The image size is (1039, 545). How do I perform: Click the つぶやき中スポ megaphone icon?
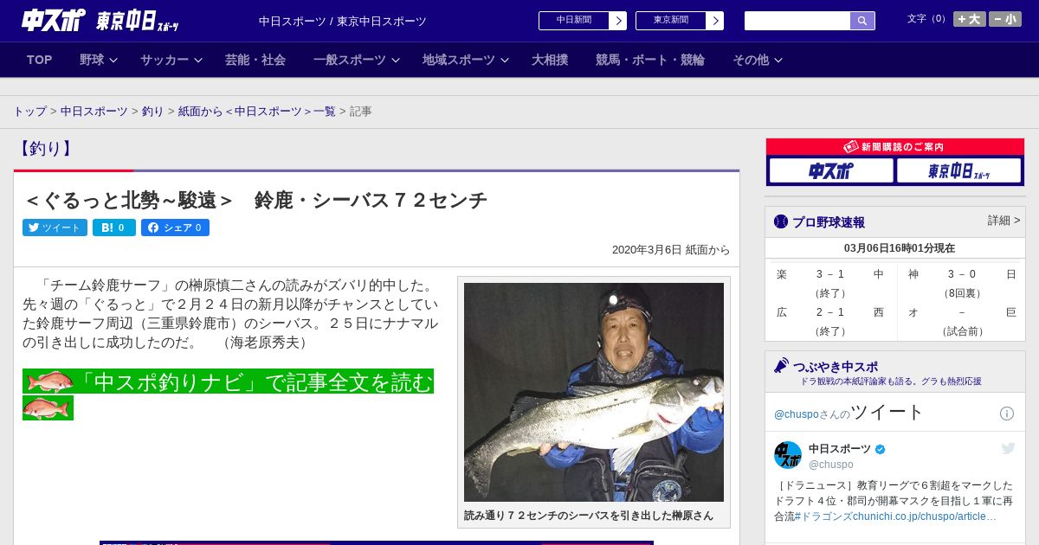pyautogui.click(x=781, y=366)
